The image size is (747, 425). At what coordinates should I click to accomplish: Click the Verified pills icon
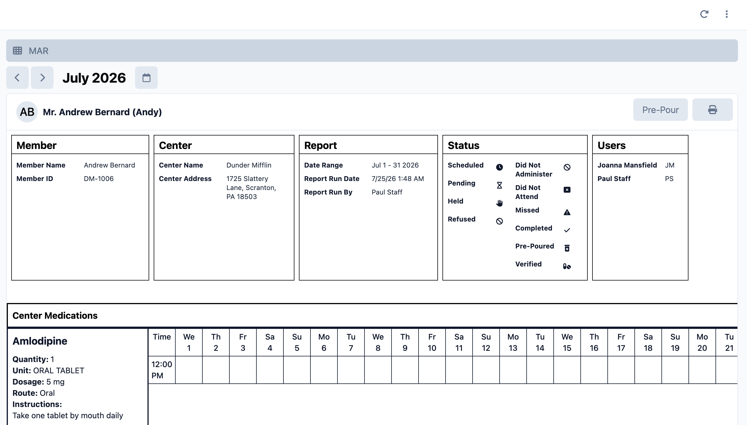pos(567,266)
